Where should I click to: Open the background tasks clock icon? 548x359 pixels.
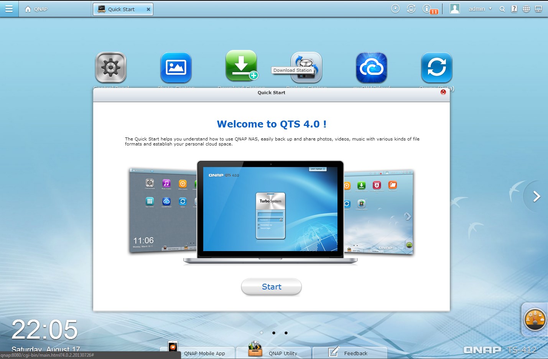point(395,9)
